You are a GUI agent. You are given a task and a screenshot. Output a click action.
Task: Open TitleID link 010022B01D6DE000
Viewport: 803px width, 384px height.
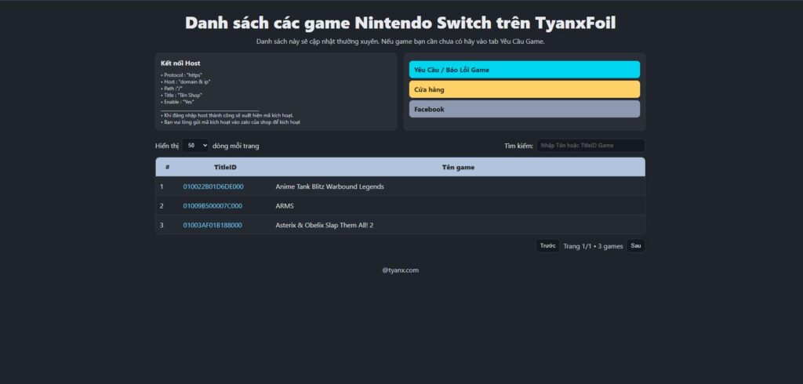point(213,187)
